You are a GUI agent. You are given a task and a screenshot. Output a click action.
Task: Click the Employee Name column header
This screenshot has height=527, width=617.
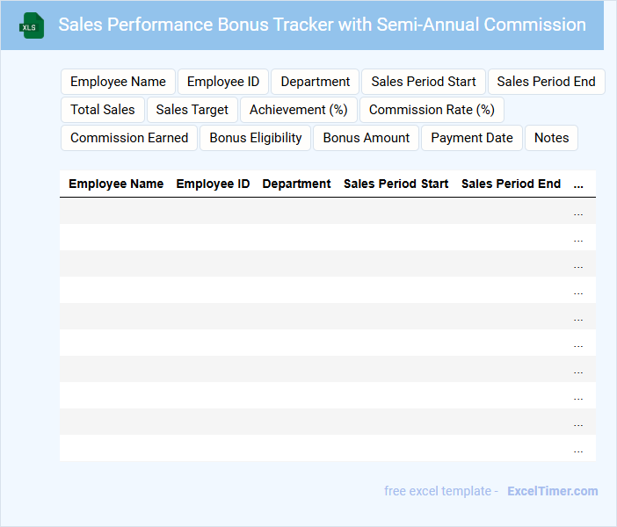click(x=116, y=184)
